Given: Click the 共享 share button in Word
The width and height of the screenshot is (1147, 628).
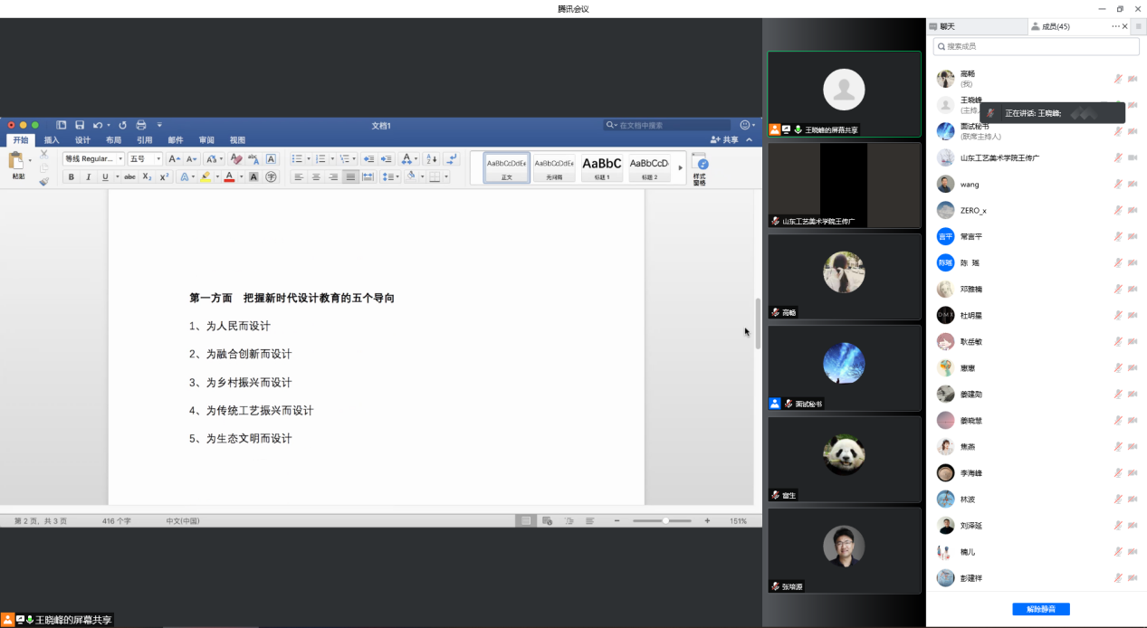Looking at the screenshot, I should tap(724, 140).
